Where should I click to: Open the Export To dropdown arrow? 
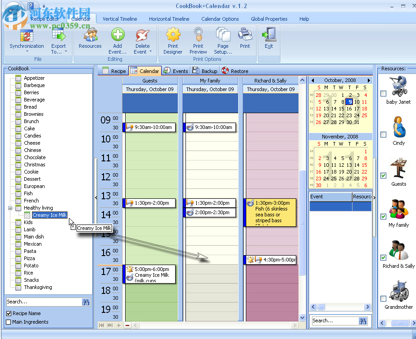[66, 51]
